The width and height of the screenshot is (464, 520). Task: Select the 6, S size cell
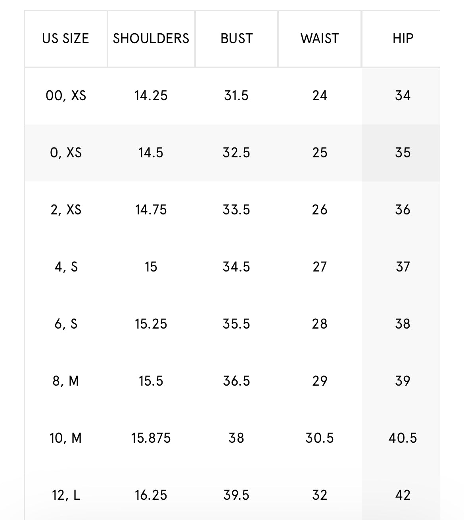65,324
